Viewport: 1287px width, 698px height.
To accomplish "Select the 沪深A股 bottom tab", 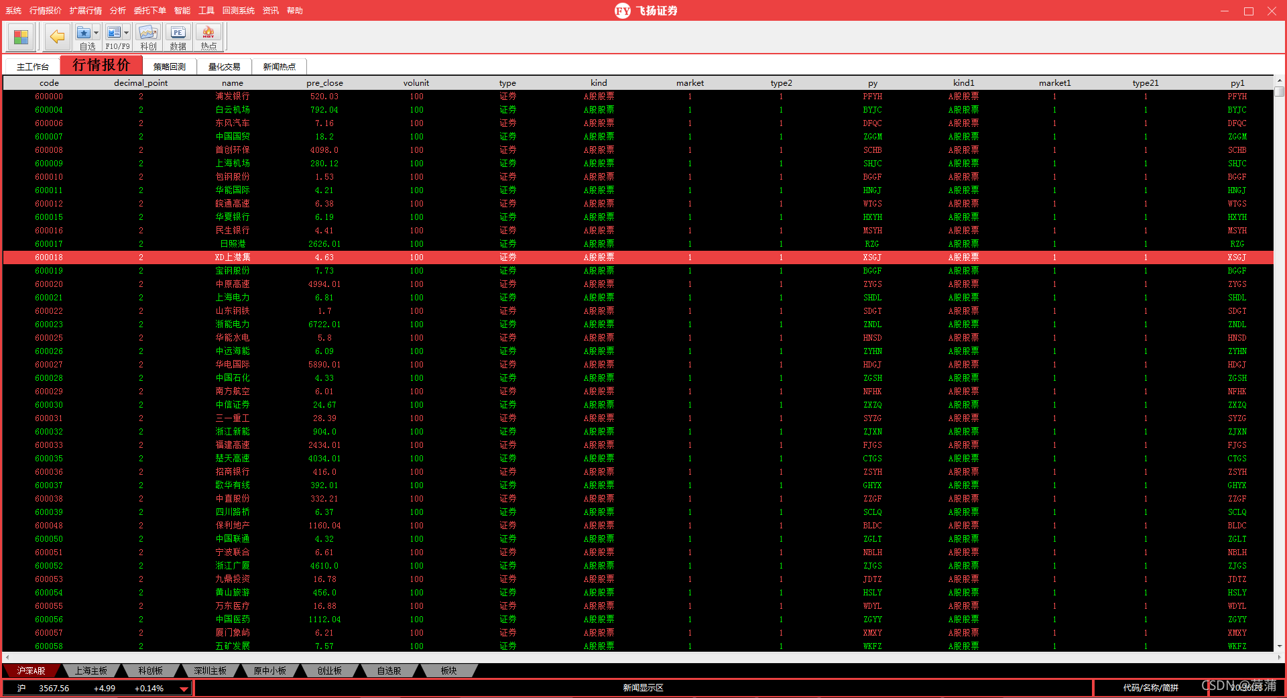I will point(31,671).
